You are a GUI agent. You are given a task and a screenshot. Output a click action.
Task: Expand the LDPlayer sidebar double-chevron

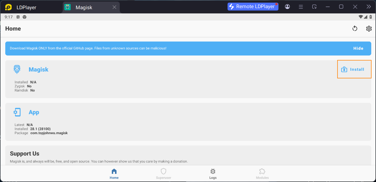click(x=369, y=7)
